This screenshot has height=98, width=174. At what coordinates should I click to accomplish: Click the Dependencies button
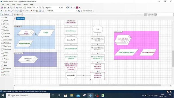[x=86, y=11]
